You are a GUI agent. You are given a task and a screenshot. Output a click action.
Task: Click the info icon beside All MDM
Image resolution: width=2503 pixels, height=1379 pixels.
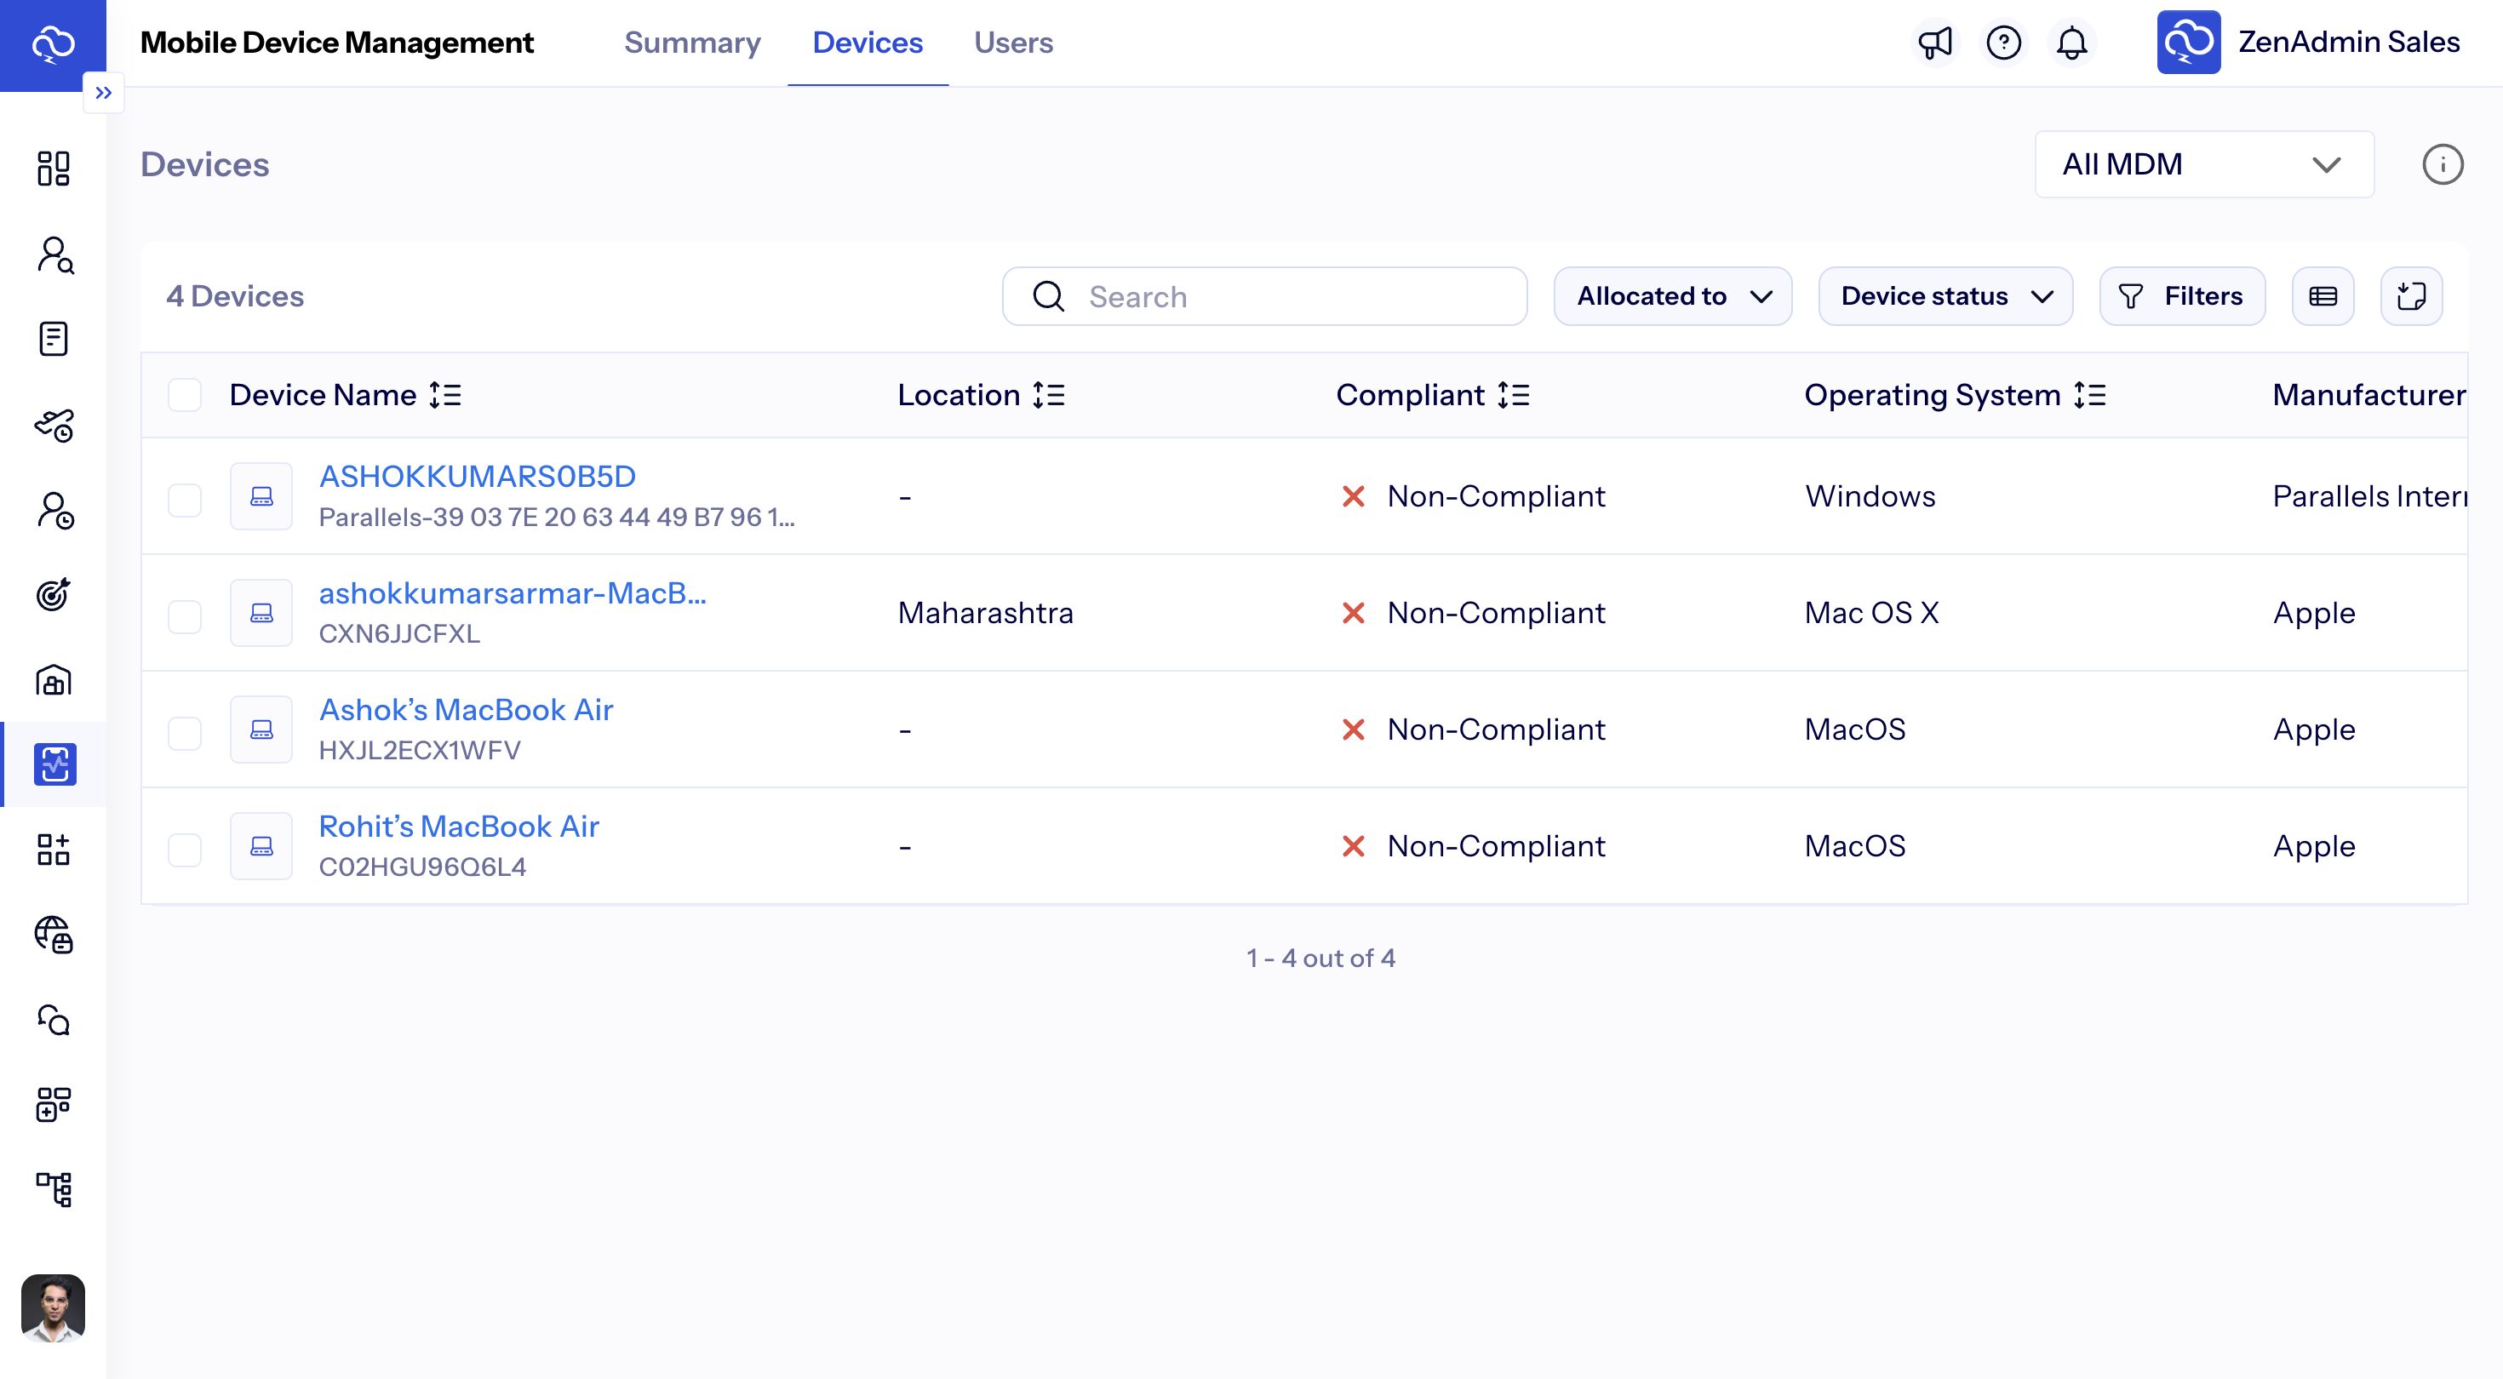2443,164
